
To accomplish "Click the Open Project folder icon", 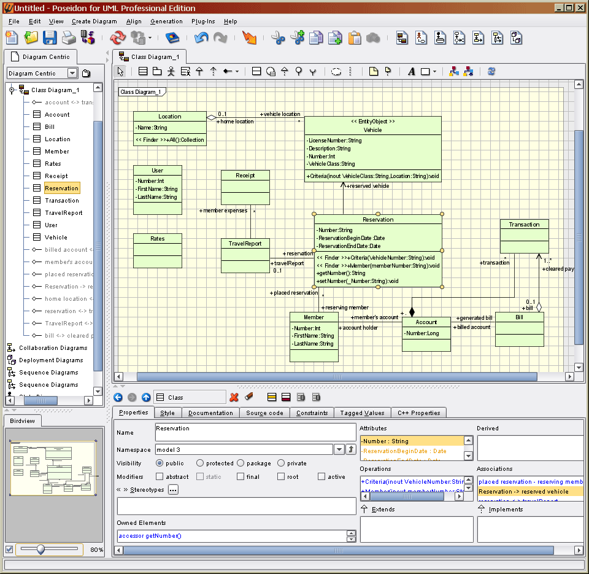I will pyautogui.click(x=31, y=38).
